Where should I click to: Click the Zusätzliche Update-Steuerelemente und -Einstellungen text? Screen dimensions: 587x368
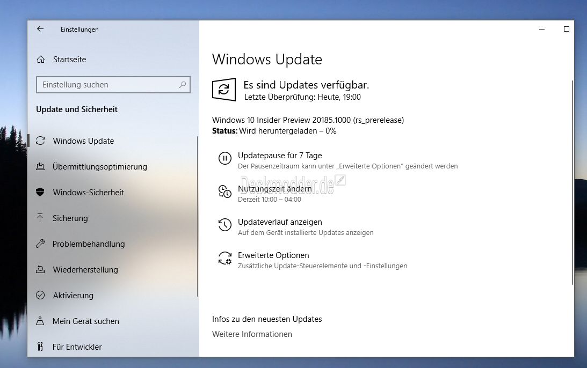[x=323, y=266]
